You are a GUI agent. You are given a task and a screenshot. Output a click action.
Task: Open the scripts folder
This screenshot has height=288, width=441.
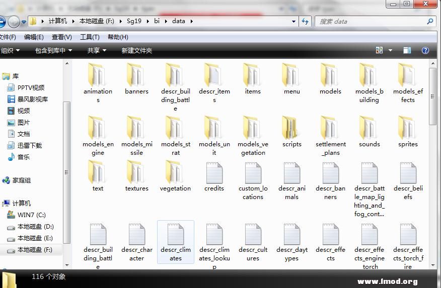click(x=291, y=132)
